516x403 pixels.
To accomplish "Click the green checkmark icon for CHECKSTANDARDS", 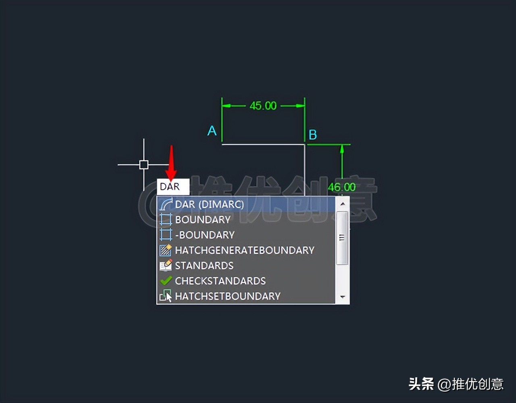I will click(166, 280).
